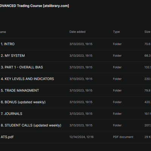
Task: Sort by the Size column header
Action: click(x=147, y=32)
